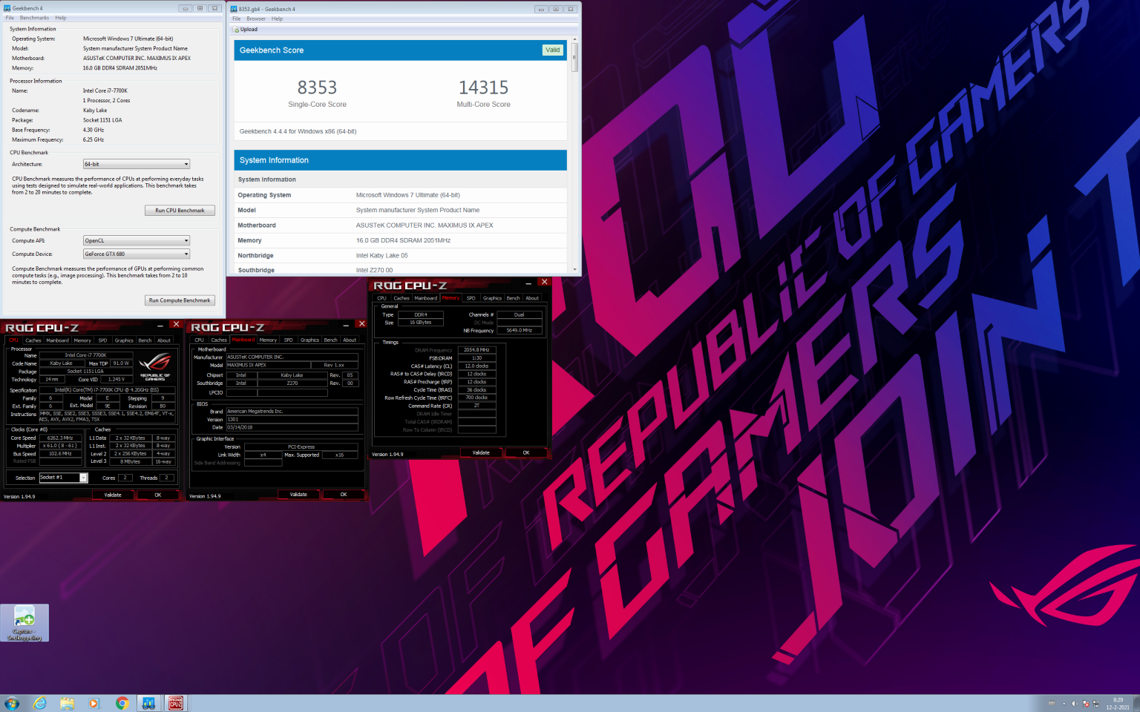This screenshot has width=1140, height=712.
Task: Click Validate in CPU-Z Memory window
Action: coord(481,452)
